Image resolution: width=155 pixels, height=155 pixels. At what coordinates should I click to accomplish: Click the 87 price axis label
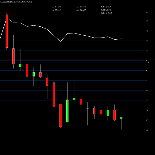pos(147,21)
